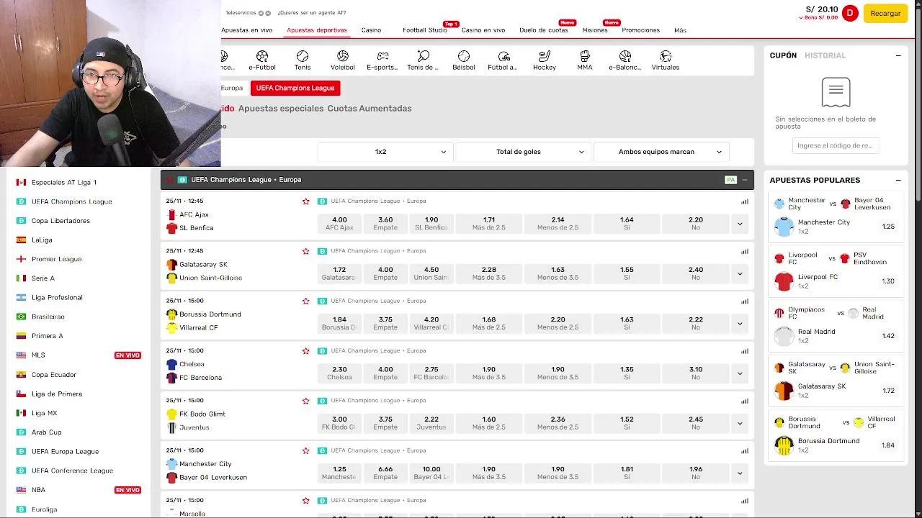Expand more markets for Bodo Glimt vs Juventus
The image size is (922, 518).
coord(740,423)
